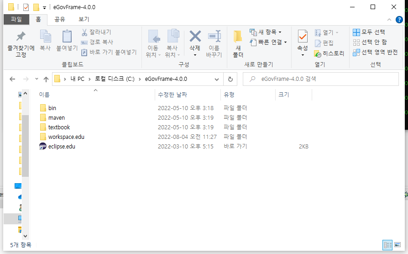Click properties checkmark in title bar toolbar
The image size is (408, 254).
coord(26,7)
